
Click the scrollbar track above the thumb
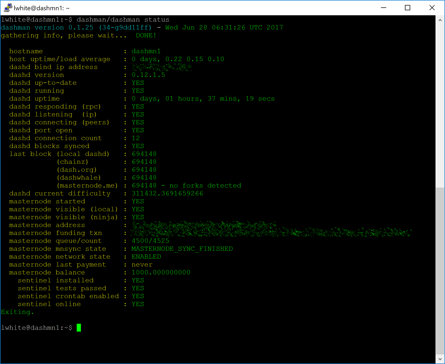coord(440,106)
